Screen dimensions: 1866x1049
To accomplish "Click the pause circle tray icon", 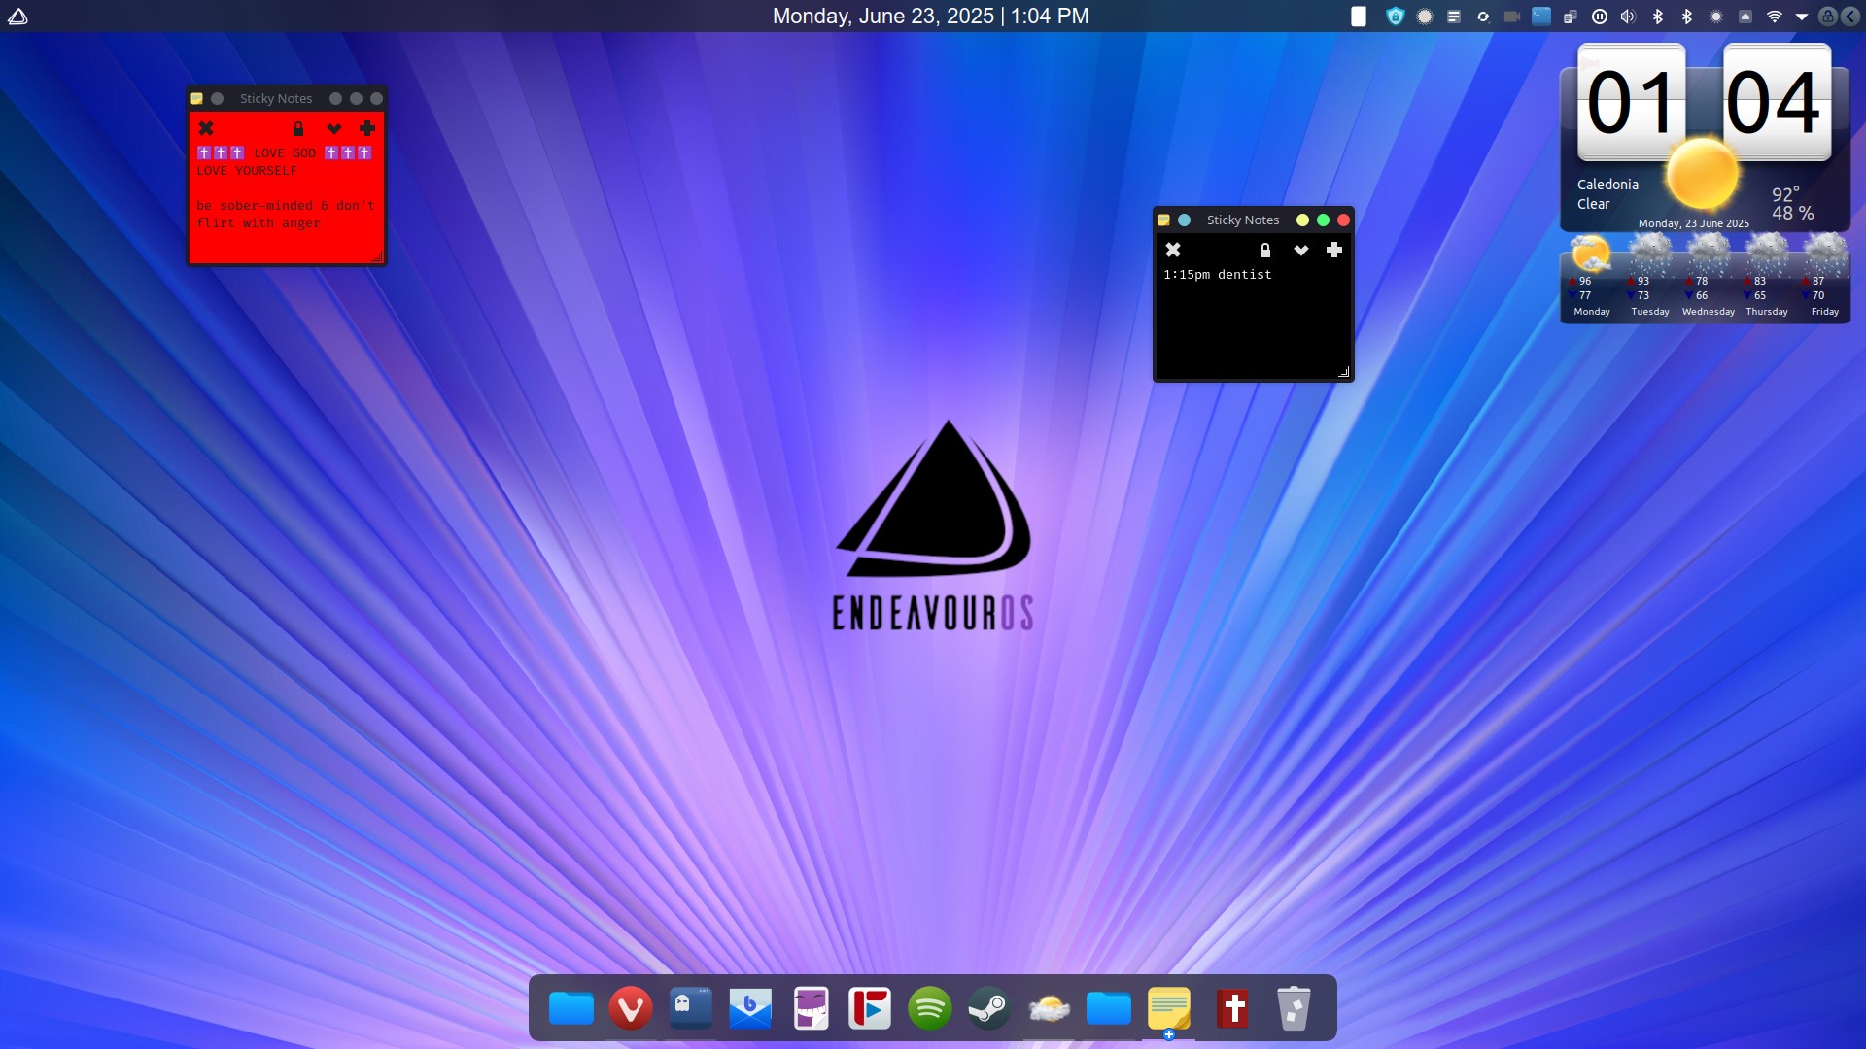I will coord(1599,17).
